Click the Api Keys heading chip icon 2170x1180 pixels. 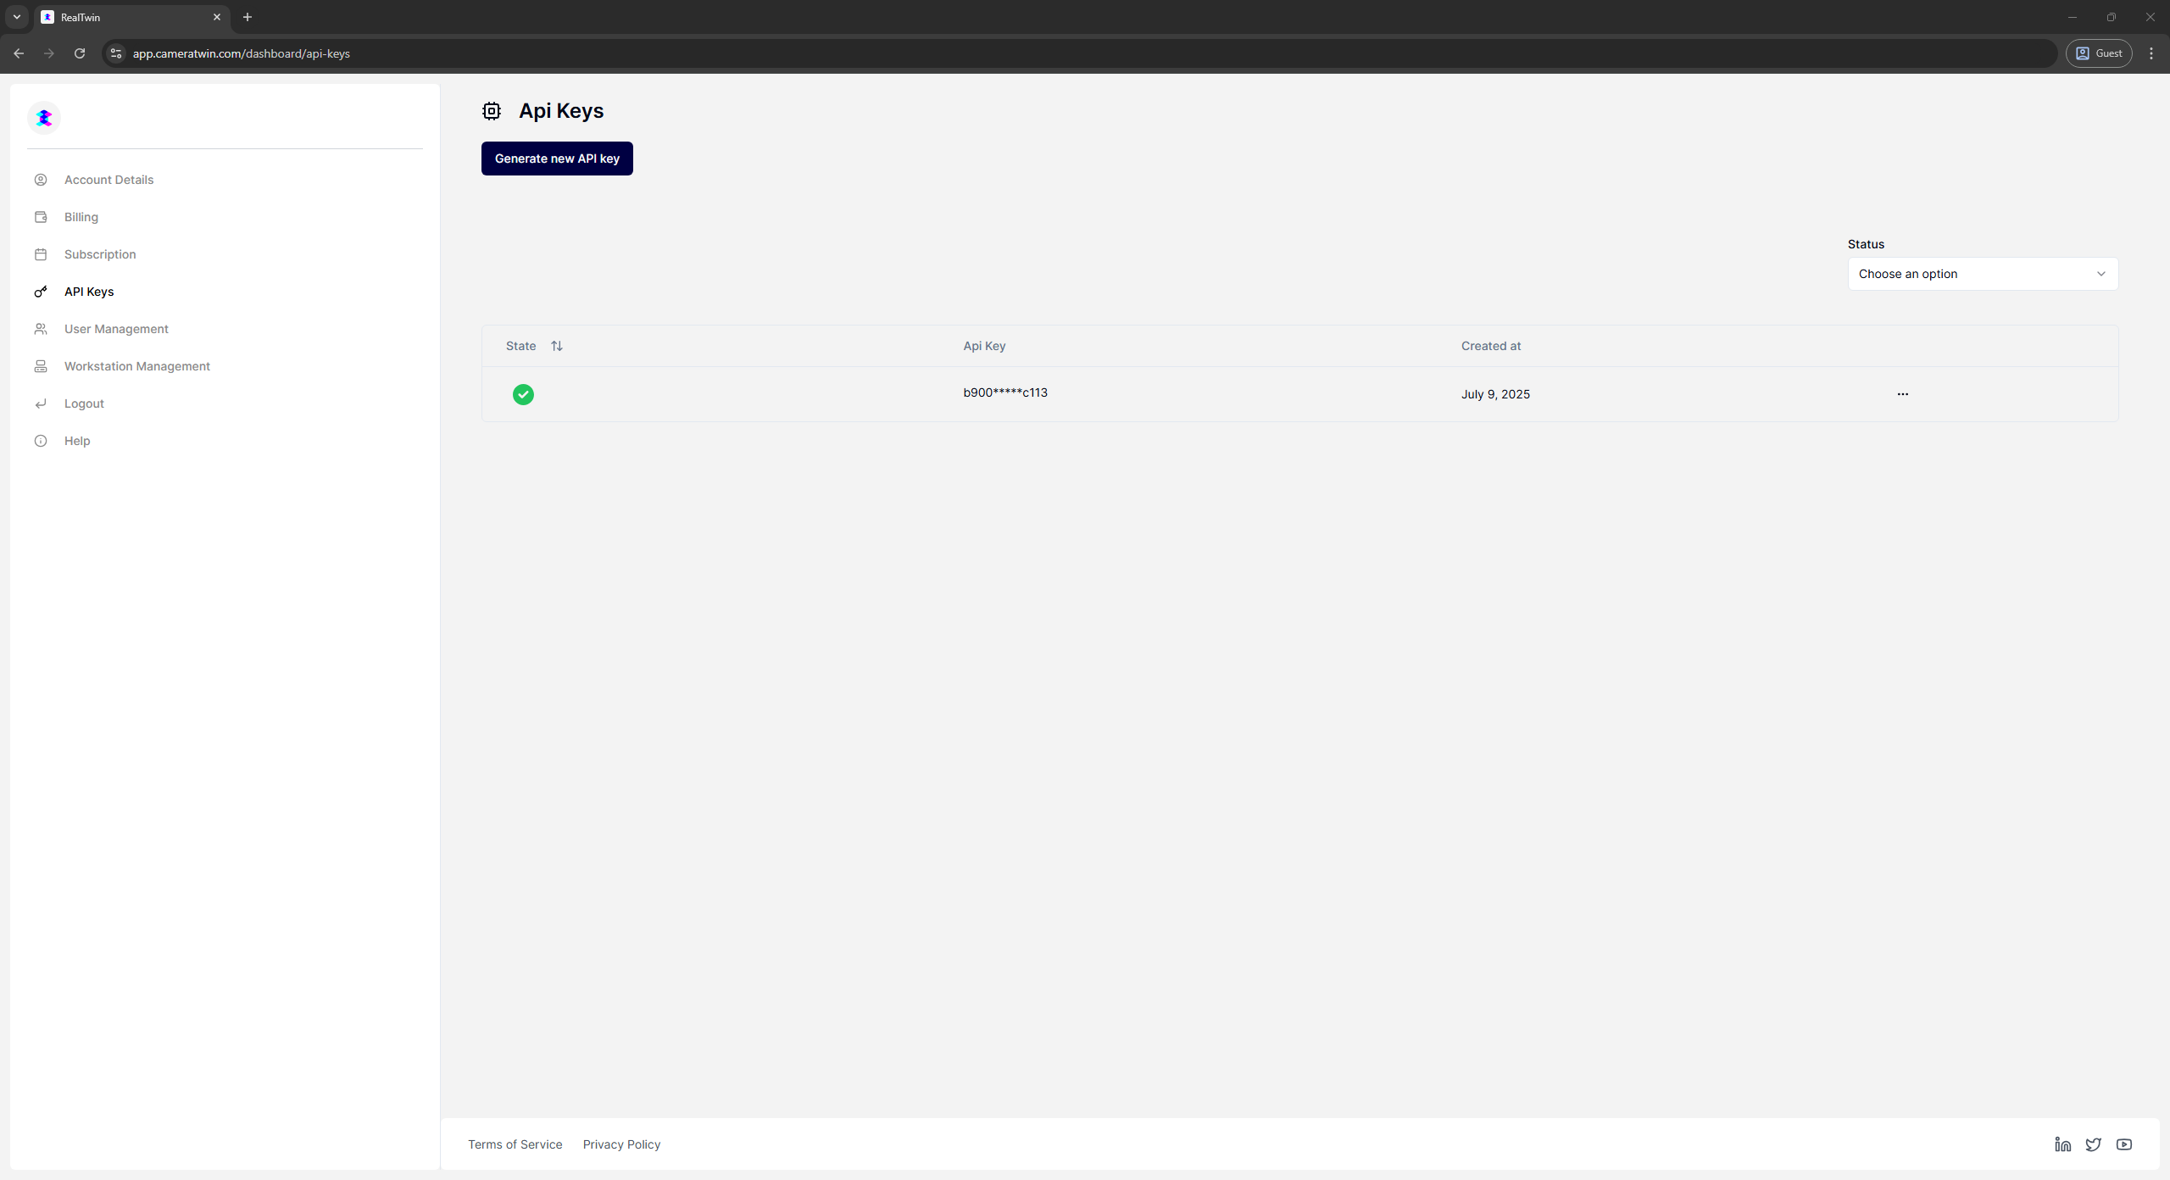492,111
